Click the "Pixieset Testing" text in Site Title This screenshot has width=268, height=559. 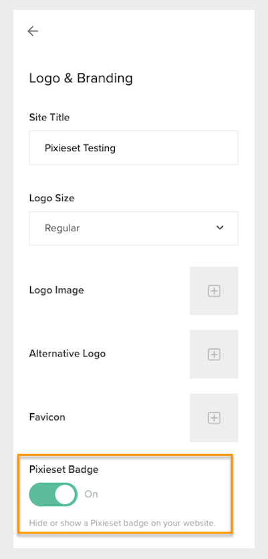click(x=80, y=148)
